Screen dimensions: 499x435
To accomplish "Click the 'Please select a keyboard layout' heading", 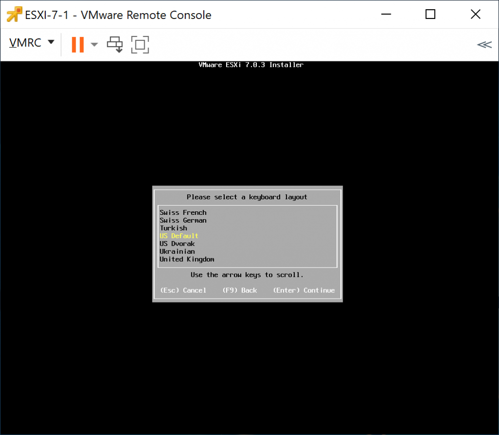I will coord(247,197).
